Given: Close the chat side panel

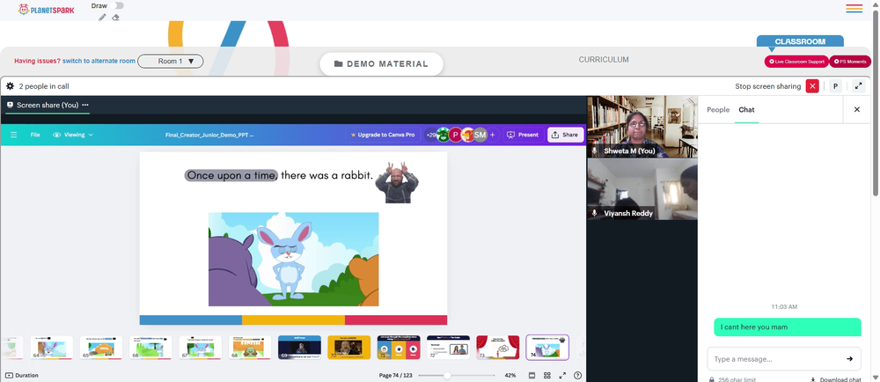Looking at the screenshot, I should point(857,109).
